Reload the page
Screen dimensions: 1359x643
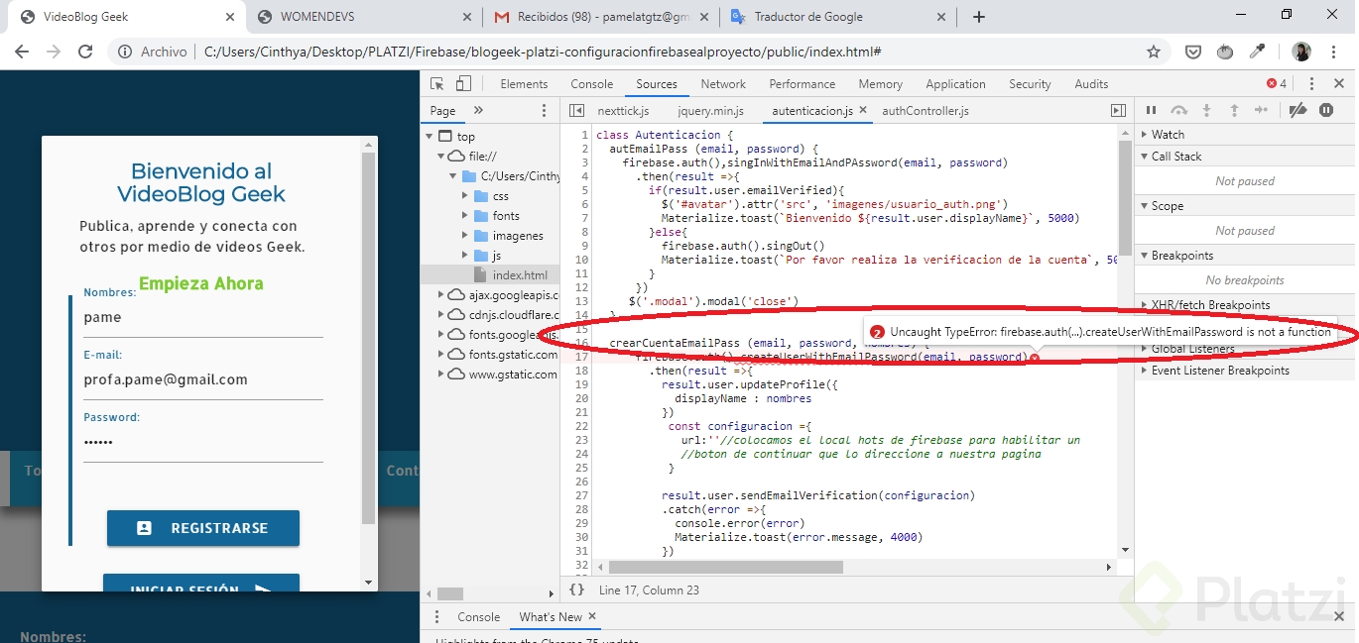(85, 52)
